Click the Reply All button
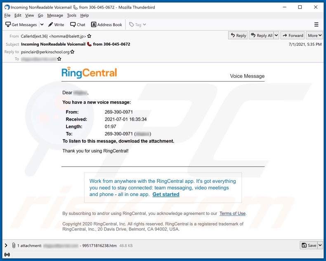Image resolution: width=326 pixels, height=261 pixels. (261, 35)
